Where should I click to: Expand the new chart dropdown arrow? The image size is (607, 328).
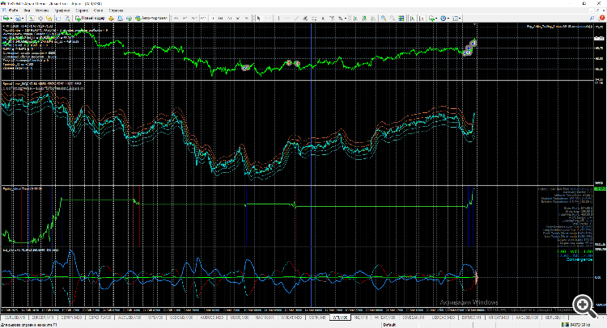tap(11, 18)
